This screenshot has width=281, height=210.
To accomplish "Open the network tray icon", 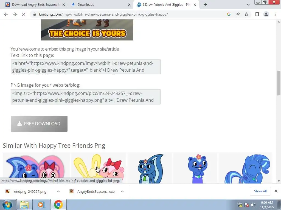I will [240, 205].
